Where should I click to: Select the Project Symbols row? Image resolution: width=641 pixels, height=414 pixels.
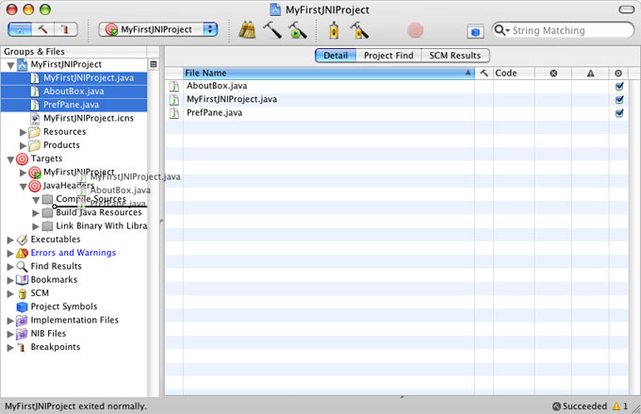click(x=74, y=306)
